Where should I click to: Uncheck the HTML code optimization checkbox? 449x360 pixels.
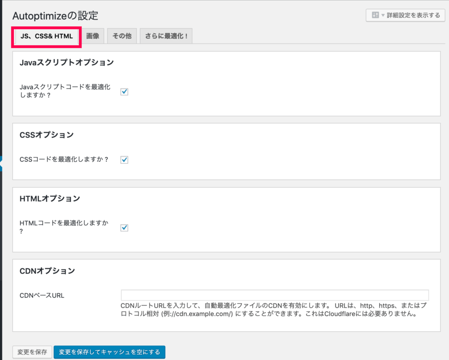(124, 228)
